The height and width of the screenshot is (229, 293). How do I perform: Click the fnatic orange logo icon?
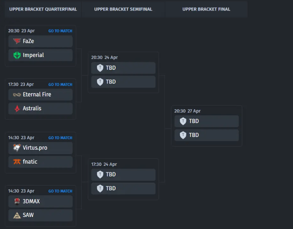(17, 162)
